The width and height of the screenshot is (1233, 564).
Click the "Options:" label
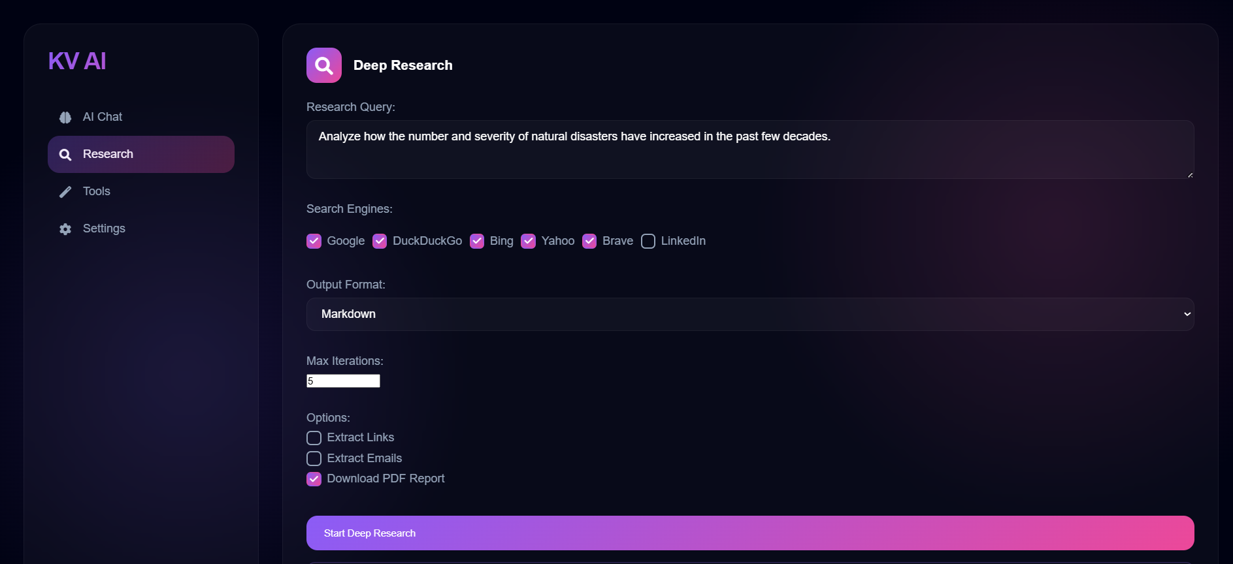[328, 418]
